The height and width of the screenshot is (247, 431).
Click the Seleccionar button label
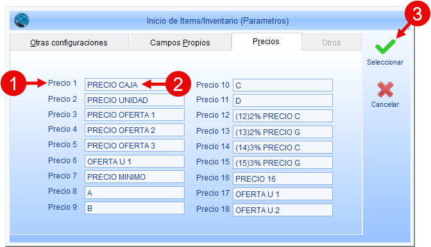(x=385, y=62)
